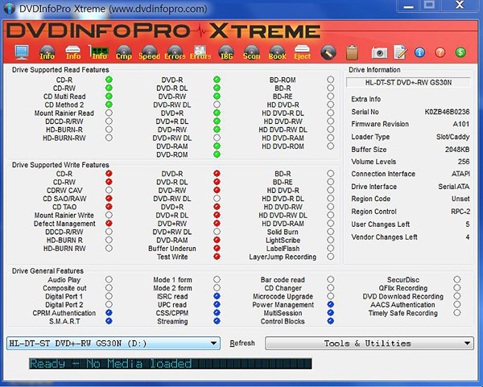Toggle the S.M.A.R.T feature indicator

point(109,321)
